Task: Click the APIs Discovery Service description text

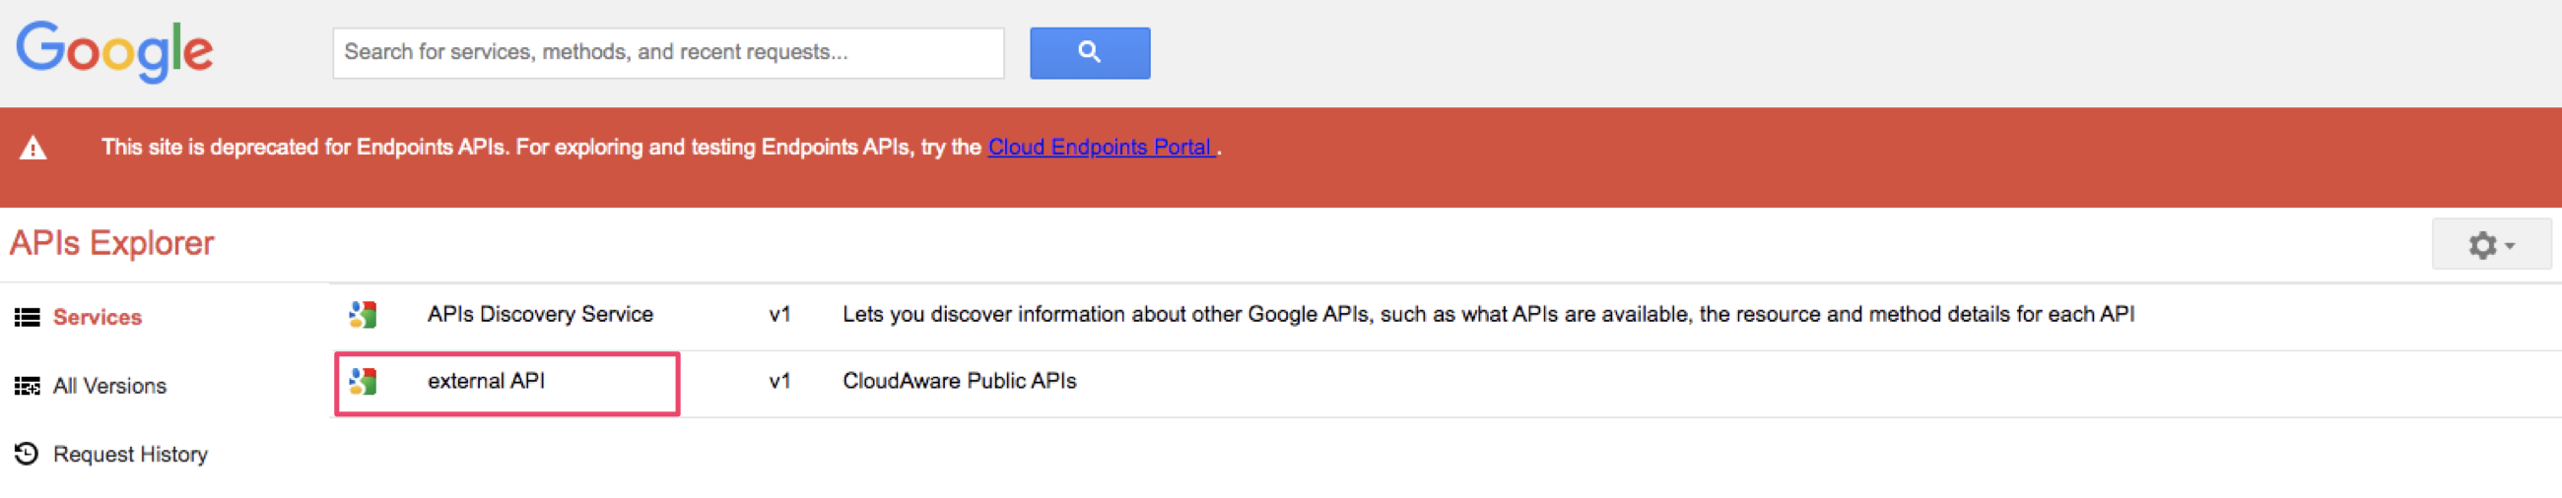Action: [1488, 314]
